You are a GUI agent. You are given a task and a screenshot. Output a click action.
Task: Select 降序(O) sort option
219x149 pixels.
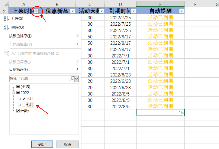[18, 28]
